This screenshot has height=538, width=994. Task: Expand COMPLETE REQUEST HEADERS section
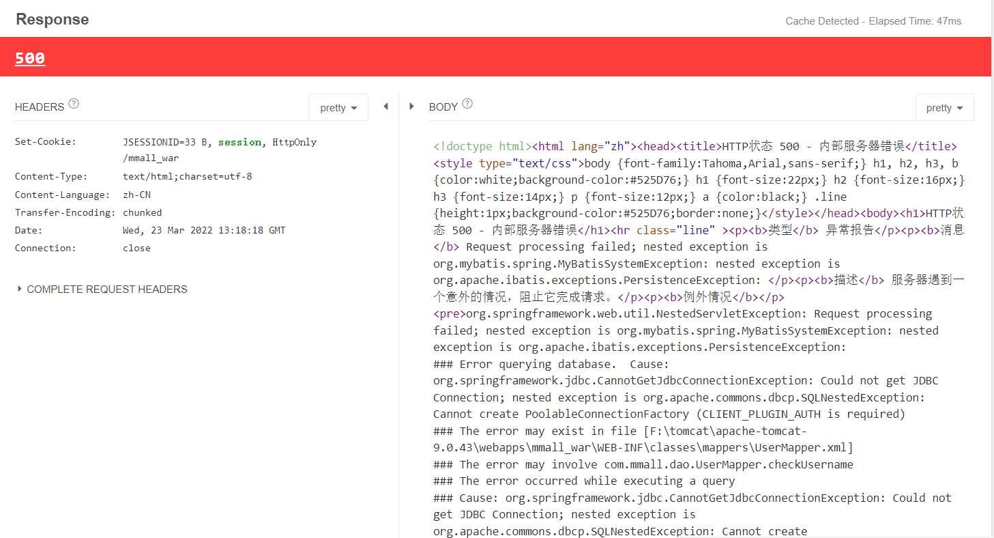[102, 289]
